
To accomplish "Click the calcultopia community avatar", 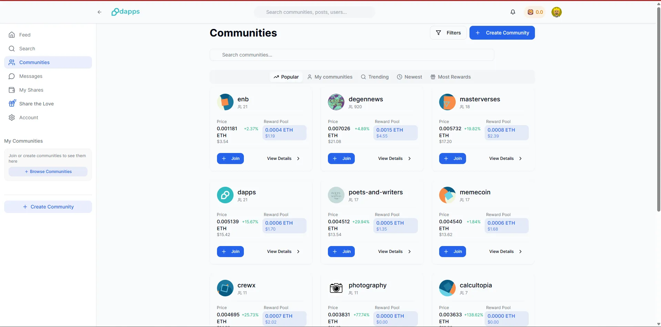I will pos(447,288).
